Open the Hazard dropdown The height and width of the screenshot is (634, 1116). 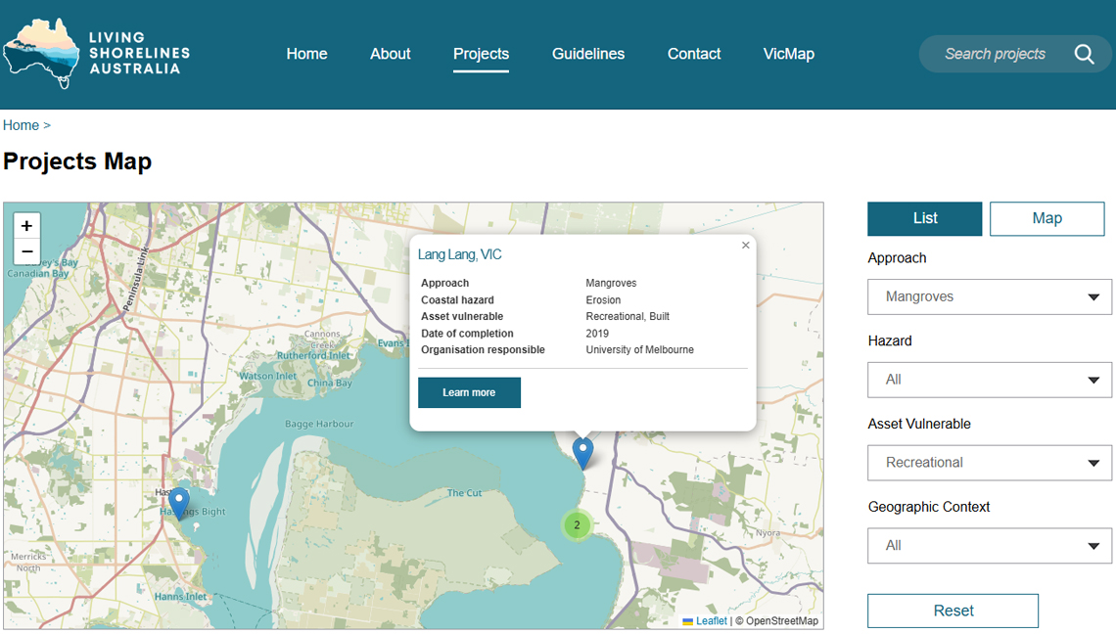[989, 380]
